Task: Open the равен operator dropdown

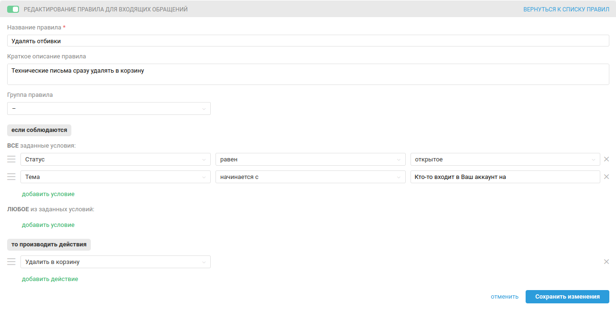Action: (311, 160)
